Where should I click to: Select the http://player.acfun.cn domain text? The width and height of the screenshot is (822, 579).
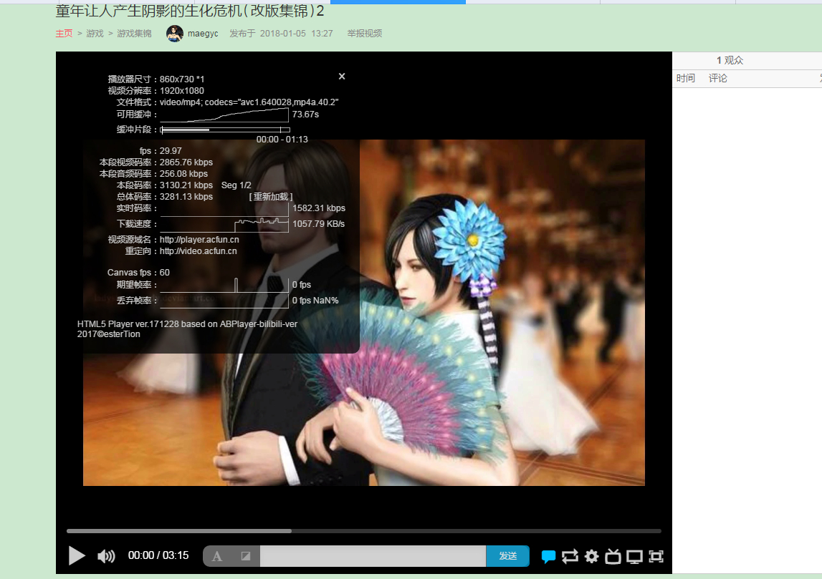[x=199, y=240]
